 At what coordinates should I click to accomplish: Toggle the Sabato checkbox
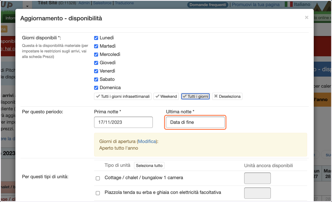point(96,79)
